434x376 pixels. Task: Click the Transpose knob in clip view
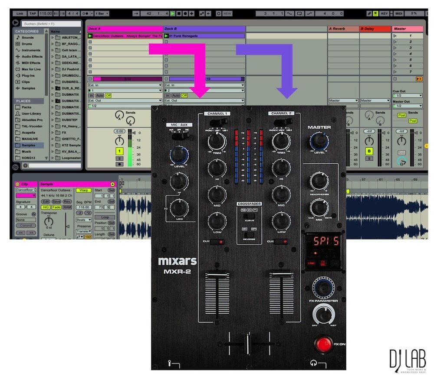click(x=49, y=220)
